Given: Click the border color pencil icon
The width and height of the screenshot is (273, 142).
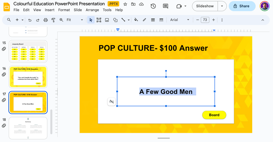Looking at the screenshot, I should coord(145,20).
